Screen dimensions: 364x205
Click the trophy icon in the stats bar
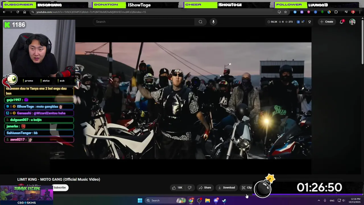pos(309,22)
